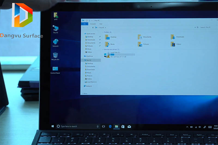Open the Desktop folder in Folders group
The height and width of the screenshot is (145, 218).
pos(111,37)
